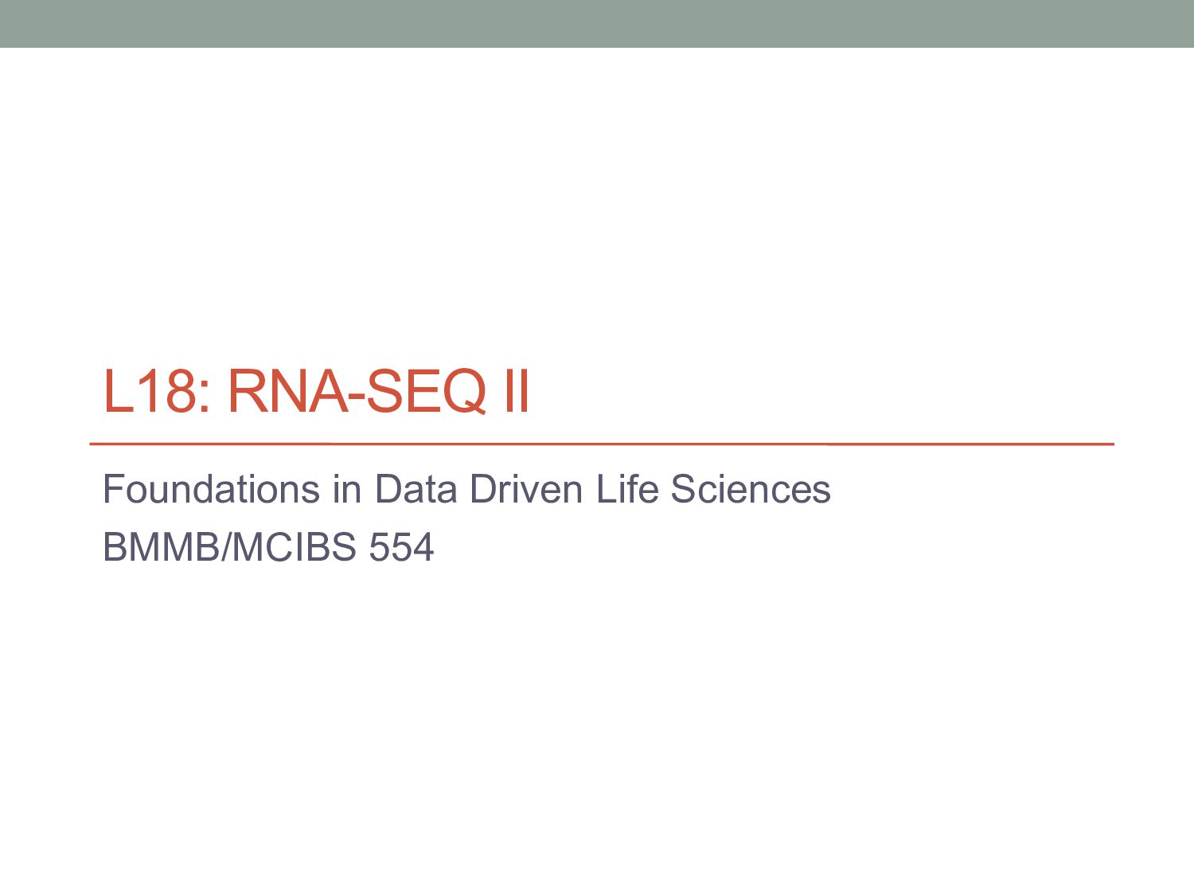Click the word 'in' in the subtitle
Viewport: 1194px width, 896px height.
click(x=347, y=489)
